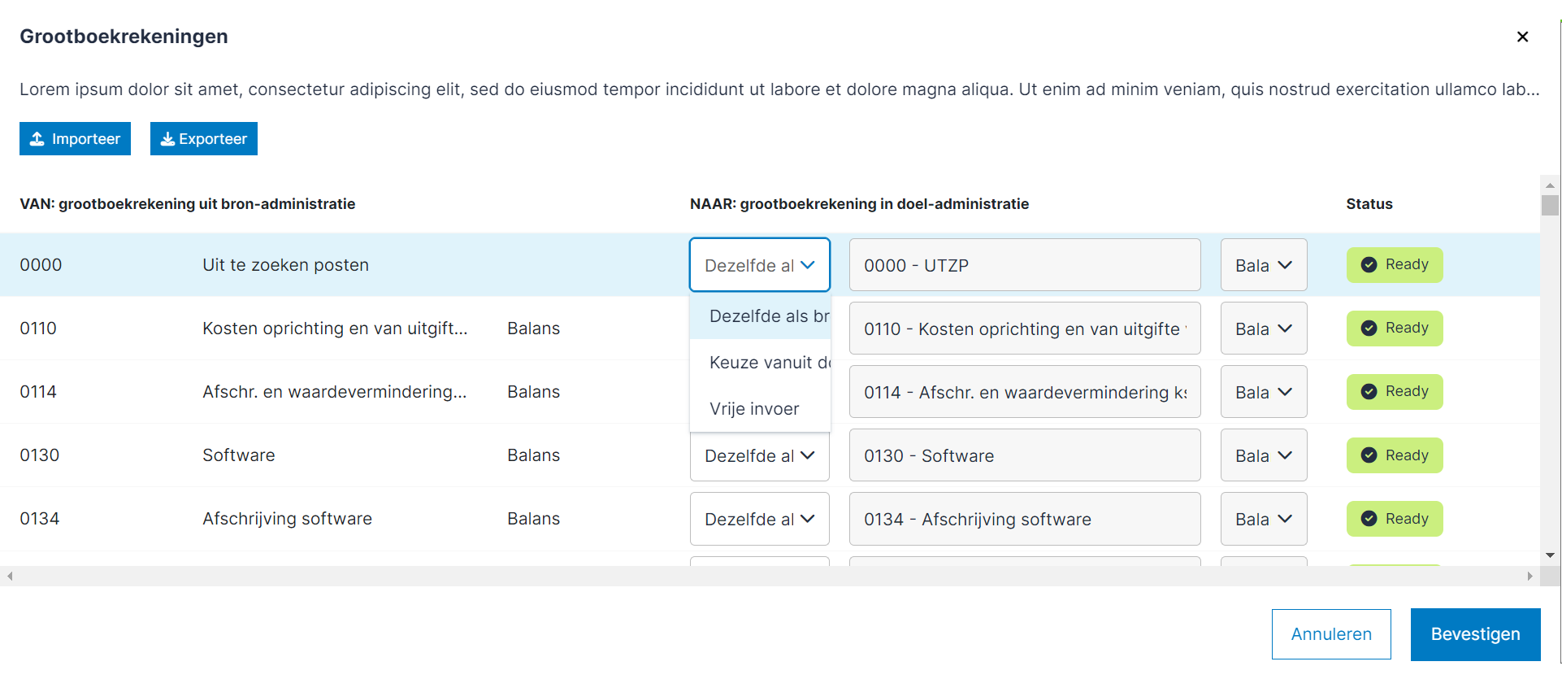Click the upload icon on the Importeer button
1562x679 pixels.
coord(37,139)
